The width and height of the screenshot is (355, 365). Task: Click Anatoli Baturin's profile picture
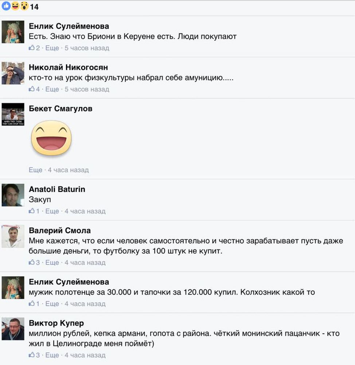pos(13,195)
